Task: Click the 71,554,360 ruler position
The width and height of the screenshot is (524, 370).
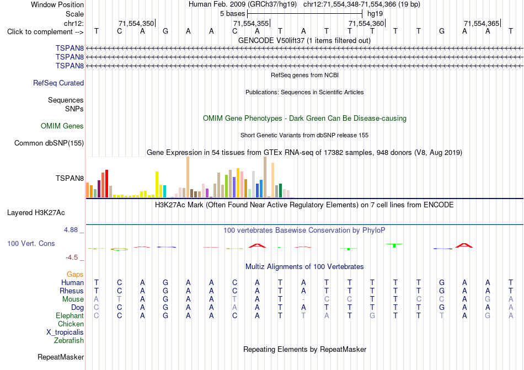Action: [366, 23]
